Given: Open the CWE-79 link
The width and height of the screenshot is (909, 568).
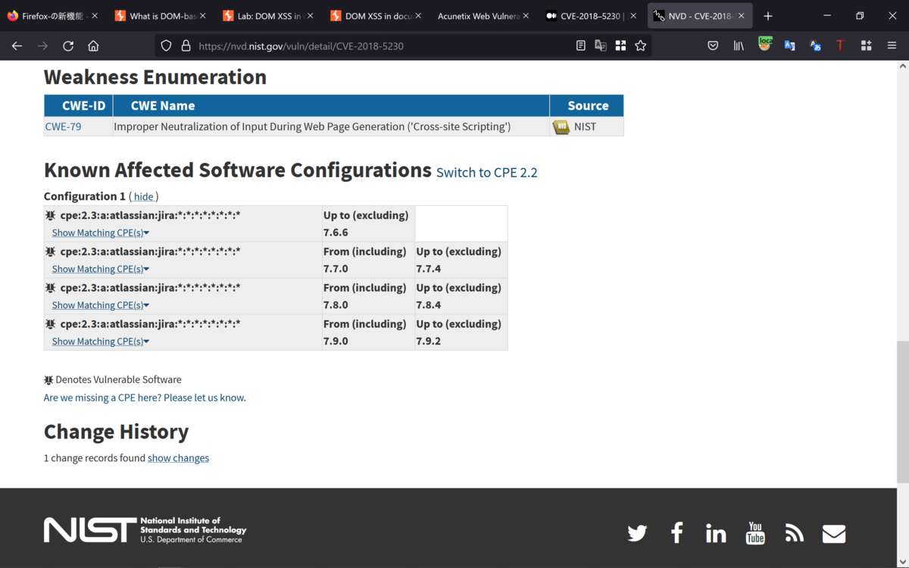Looking at the screenshot, I should click(x=63, y=126).
